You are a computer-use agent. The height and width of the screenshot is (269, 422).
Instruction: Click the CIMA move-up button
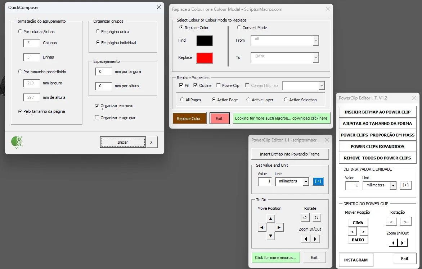(358, 223)
